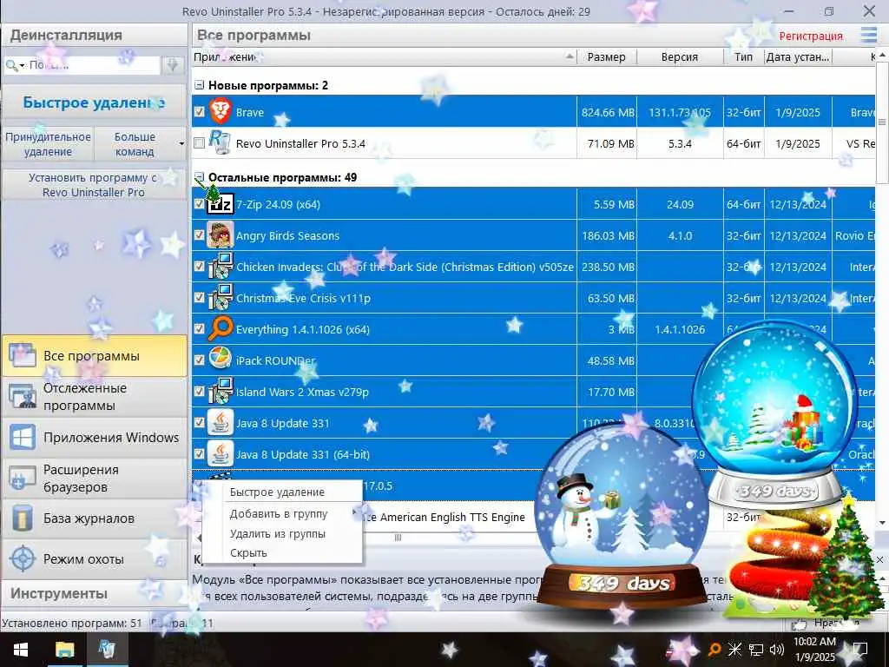889x667 pixels.
Task: Select the American English TTS Engine row
Action: pos(533,517)
